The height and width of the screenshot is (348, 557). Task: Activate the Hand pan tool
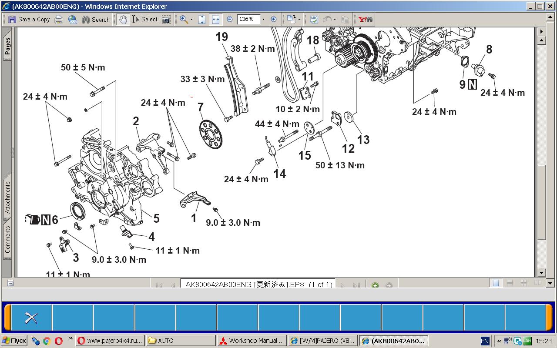pos(123,20)
